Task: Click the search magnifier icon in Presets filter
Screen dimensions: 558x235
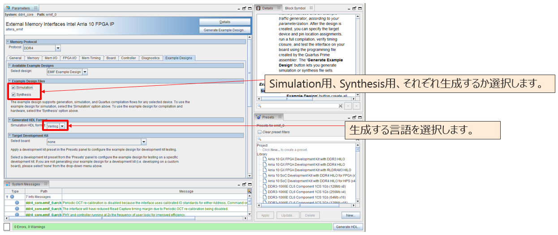Action: click(x=259, y=138)
